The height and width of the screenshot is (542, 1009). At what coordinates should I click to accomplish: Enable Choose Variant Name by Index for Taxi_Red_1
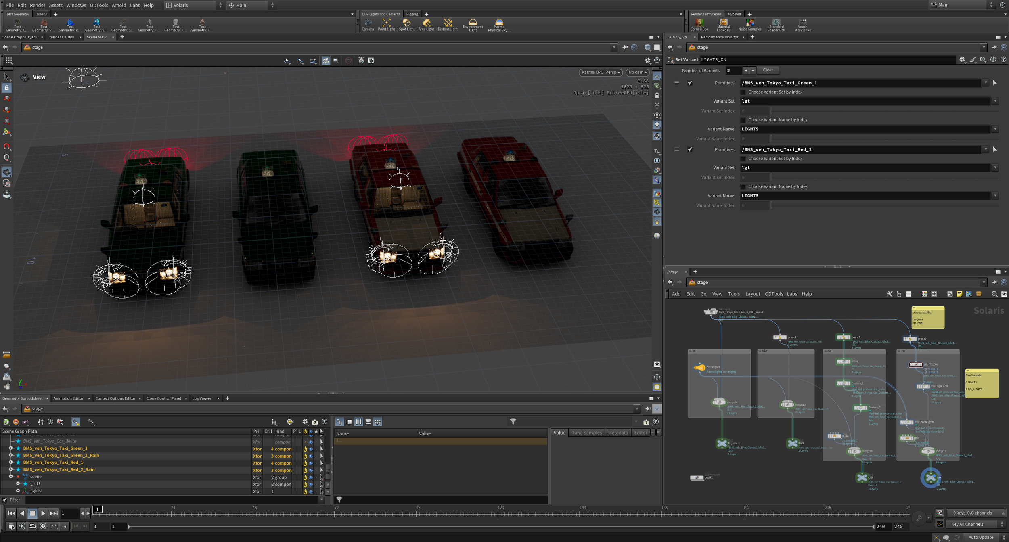(743, 186)
